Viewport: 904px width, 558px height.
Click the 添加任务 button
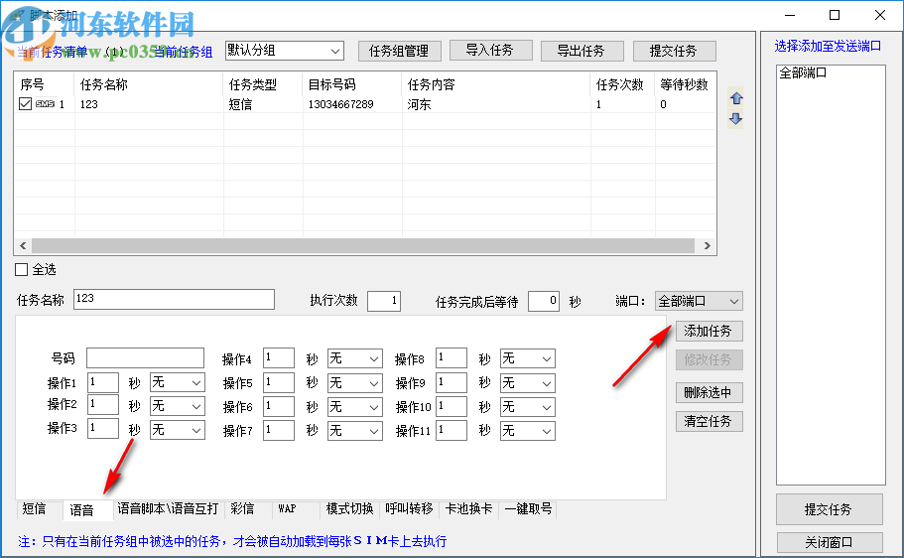pyautogui.click(x=708, y=332)
